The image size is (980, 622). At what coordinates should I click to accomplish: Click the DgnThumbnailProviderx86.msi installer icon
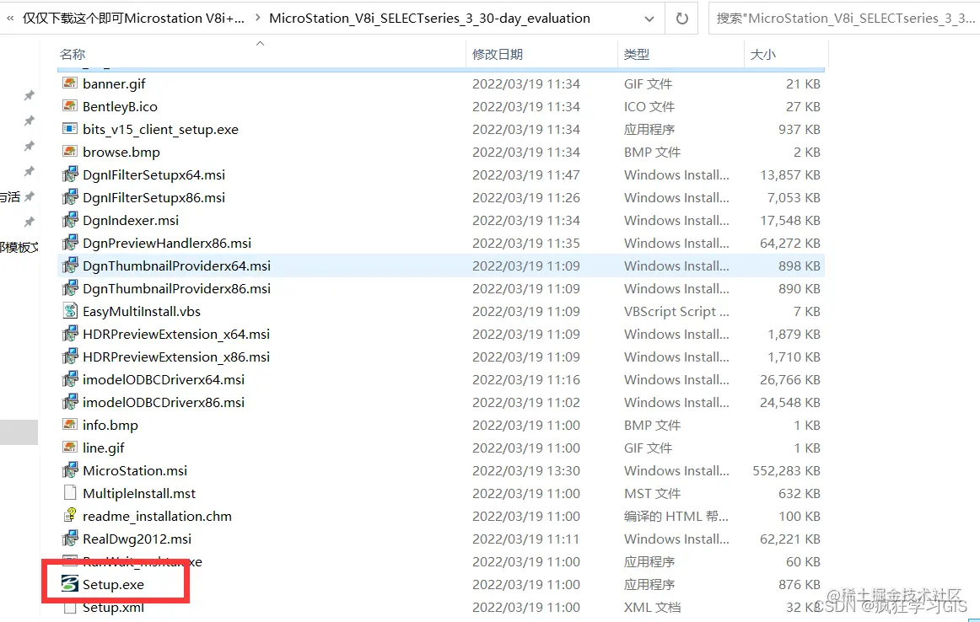[x=70, y=288]
